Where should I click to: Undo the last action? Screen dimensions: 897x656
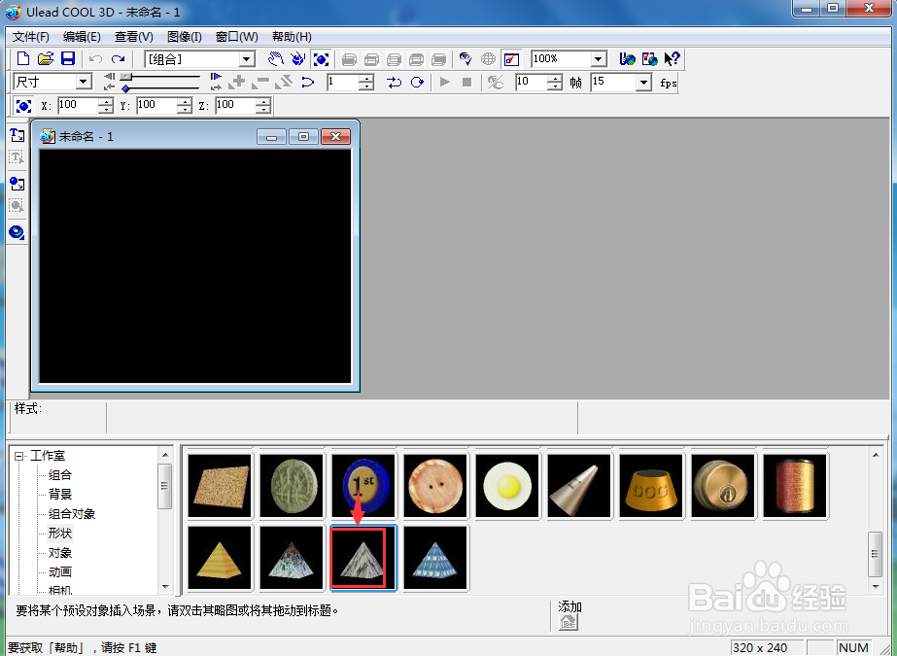click(95, 59)
